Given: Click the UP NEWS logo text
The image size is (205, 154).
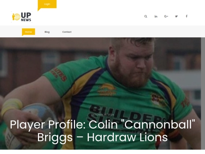Looking at the screenshot, I should pyautogui.click(x=26, y=17).
